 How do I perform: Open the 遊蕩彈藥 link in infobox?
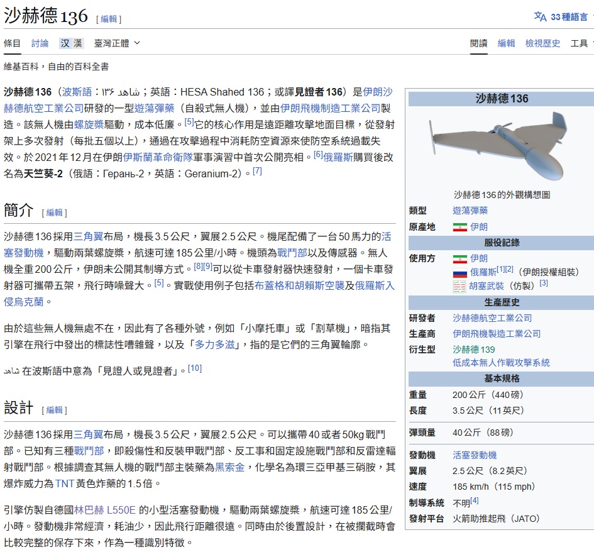pyautogui.click(x=470, y=211)
